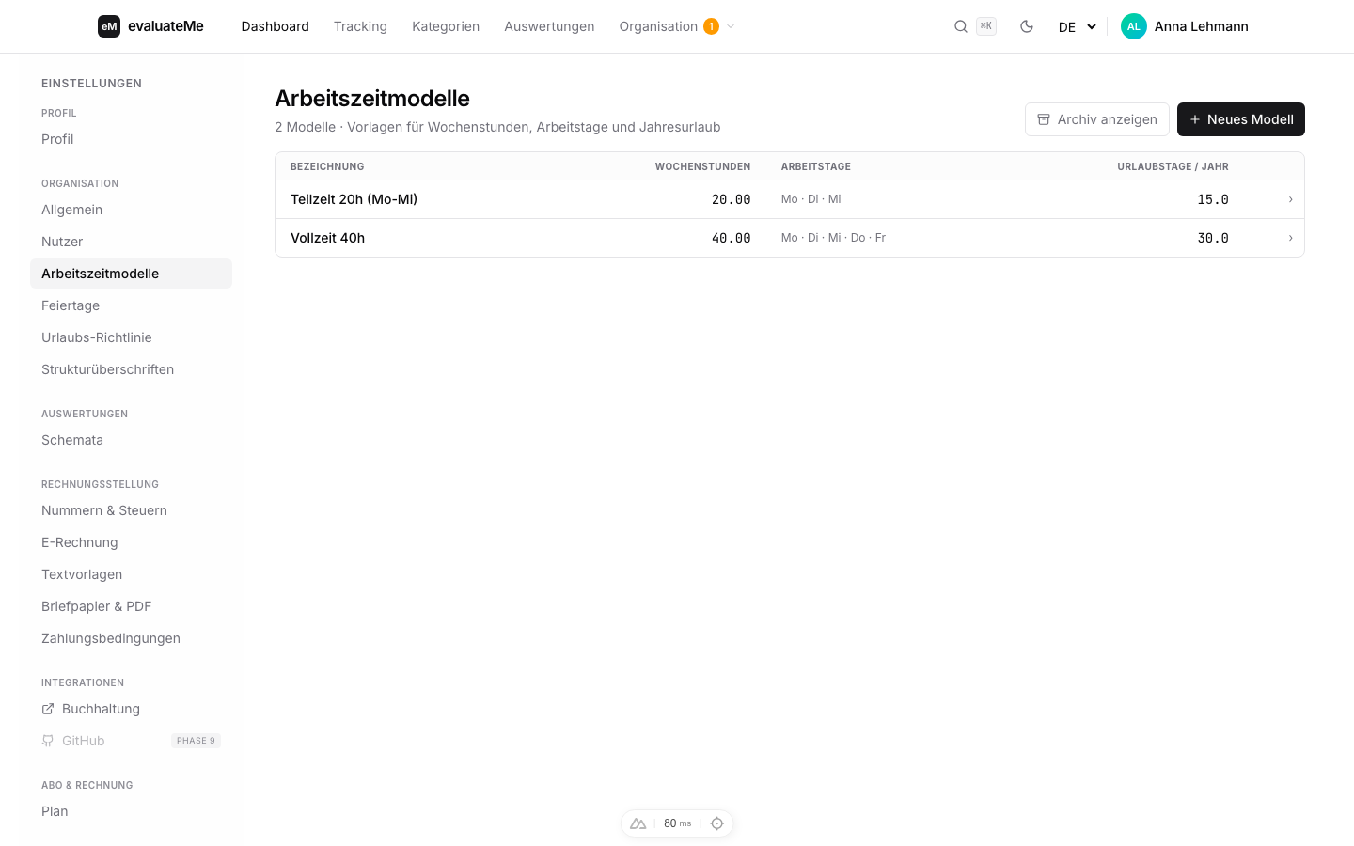Click the Arbeitstage column header
The height and width of the screenshot is (846, 1354).
816,166
